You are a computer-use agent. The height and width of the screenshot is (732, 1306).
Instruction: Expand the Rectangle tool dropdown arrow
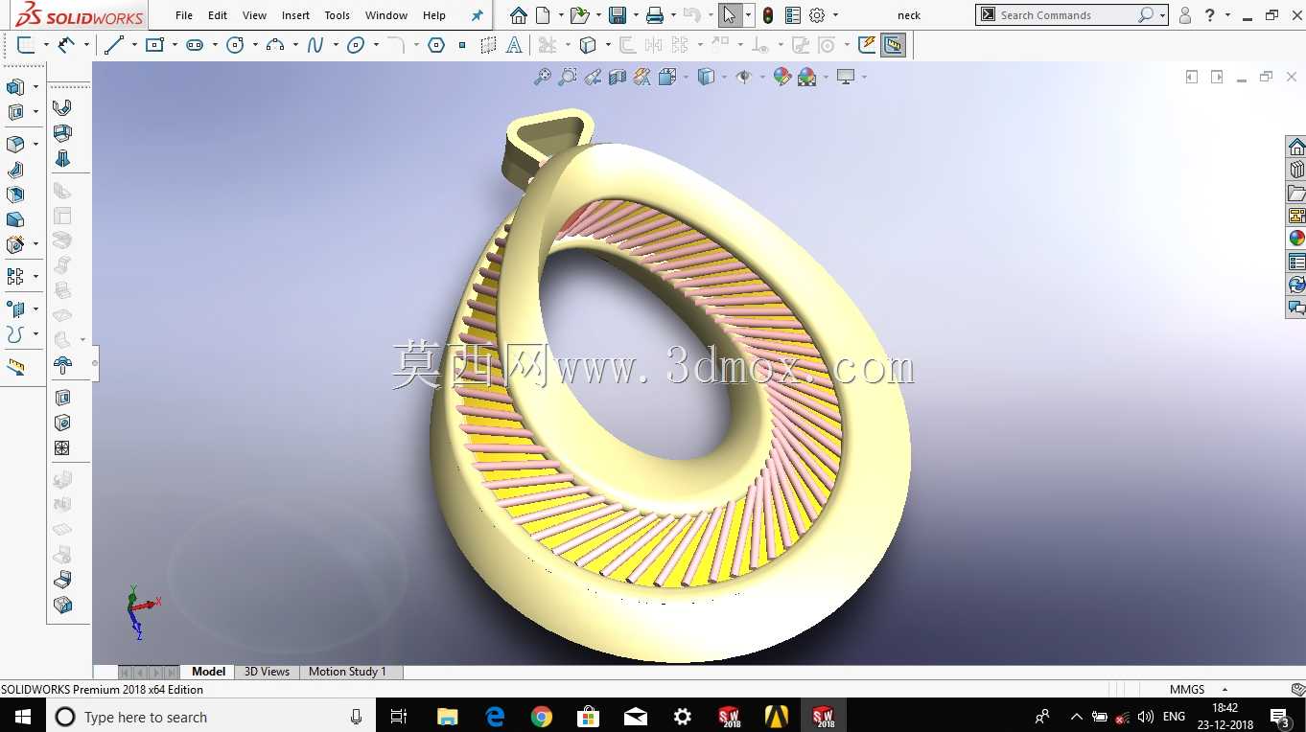(x=173, y=45)
